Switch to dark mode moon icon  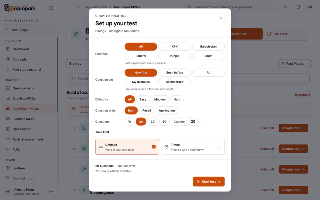[286, 7]
